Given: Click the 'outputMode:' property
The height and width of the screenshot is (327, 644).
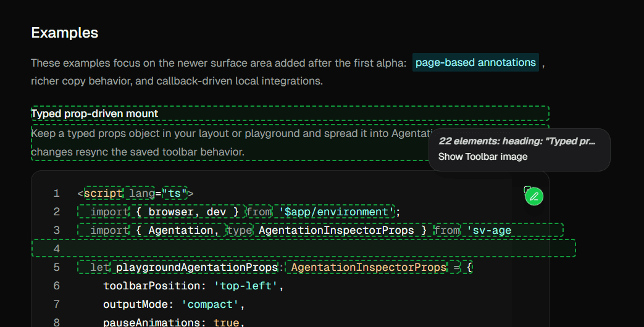Looking at the screenshot, I should [138, 304].
